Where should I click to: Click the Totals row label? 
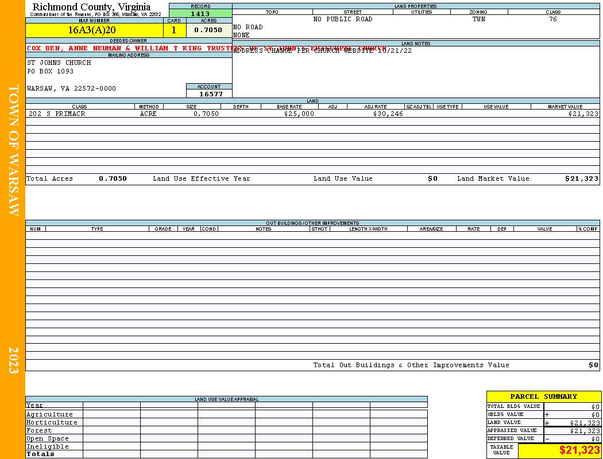(x=40, y=454)
